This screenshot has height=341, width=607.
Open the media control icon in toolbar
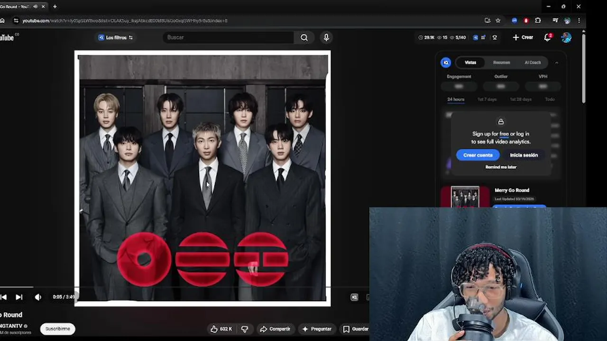[555, 20]
